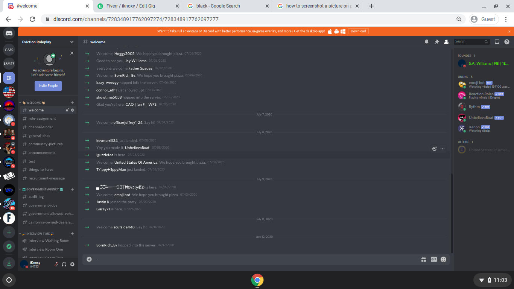Open the American flag server icon
The width and height of the screenshot is (514, 289).
(9, 92)
